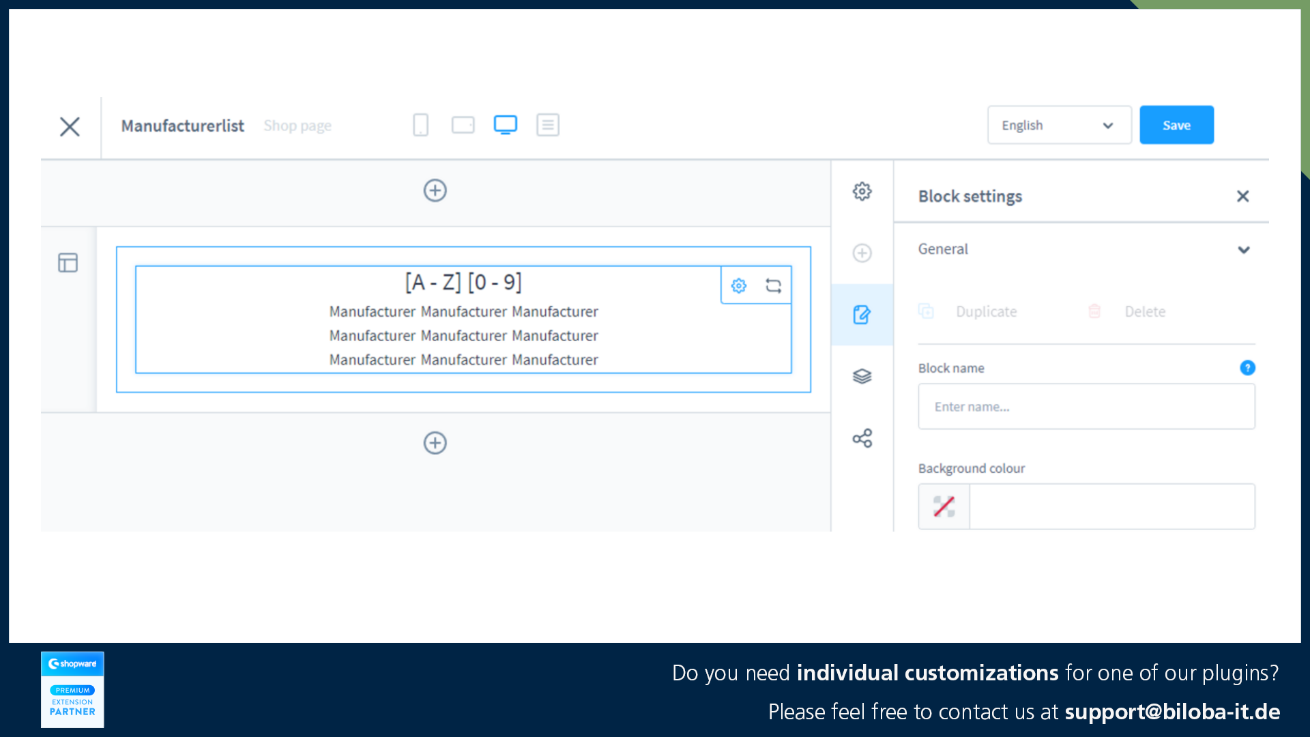Click the add block above plus icon
The image size is (1310, 737).
[435, 190]
